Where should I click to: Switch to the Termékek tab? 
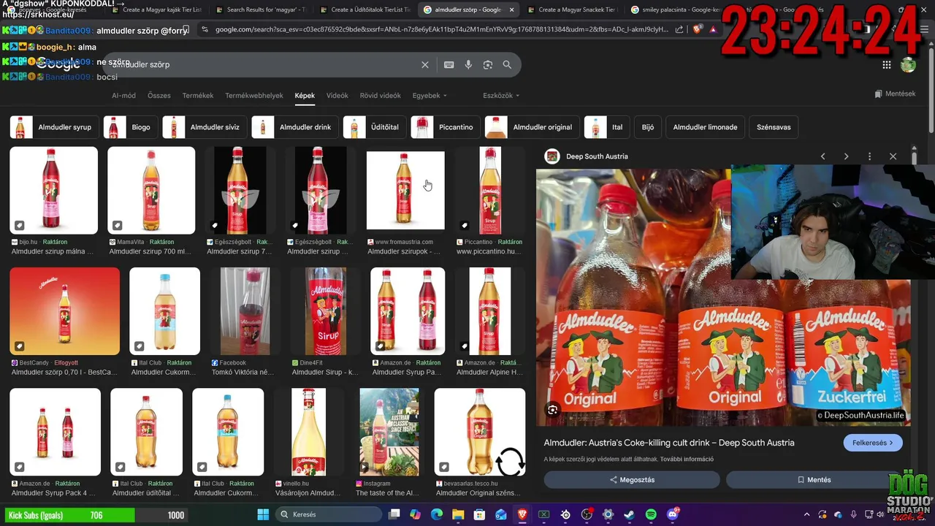pyautogui.click(x=198, y=96)
